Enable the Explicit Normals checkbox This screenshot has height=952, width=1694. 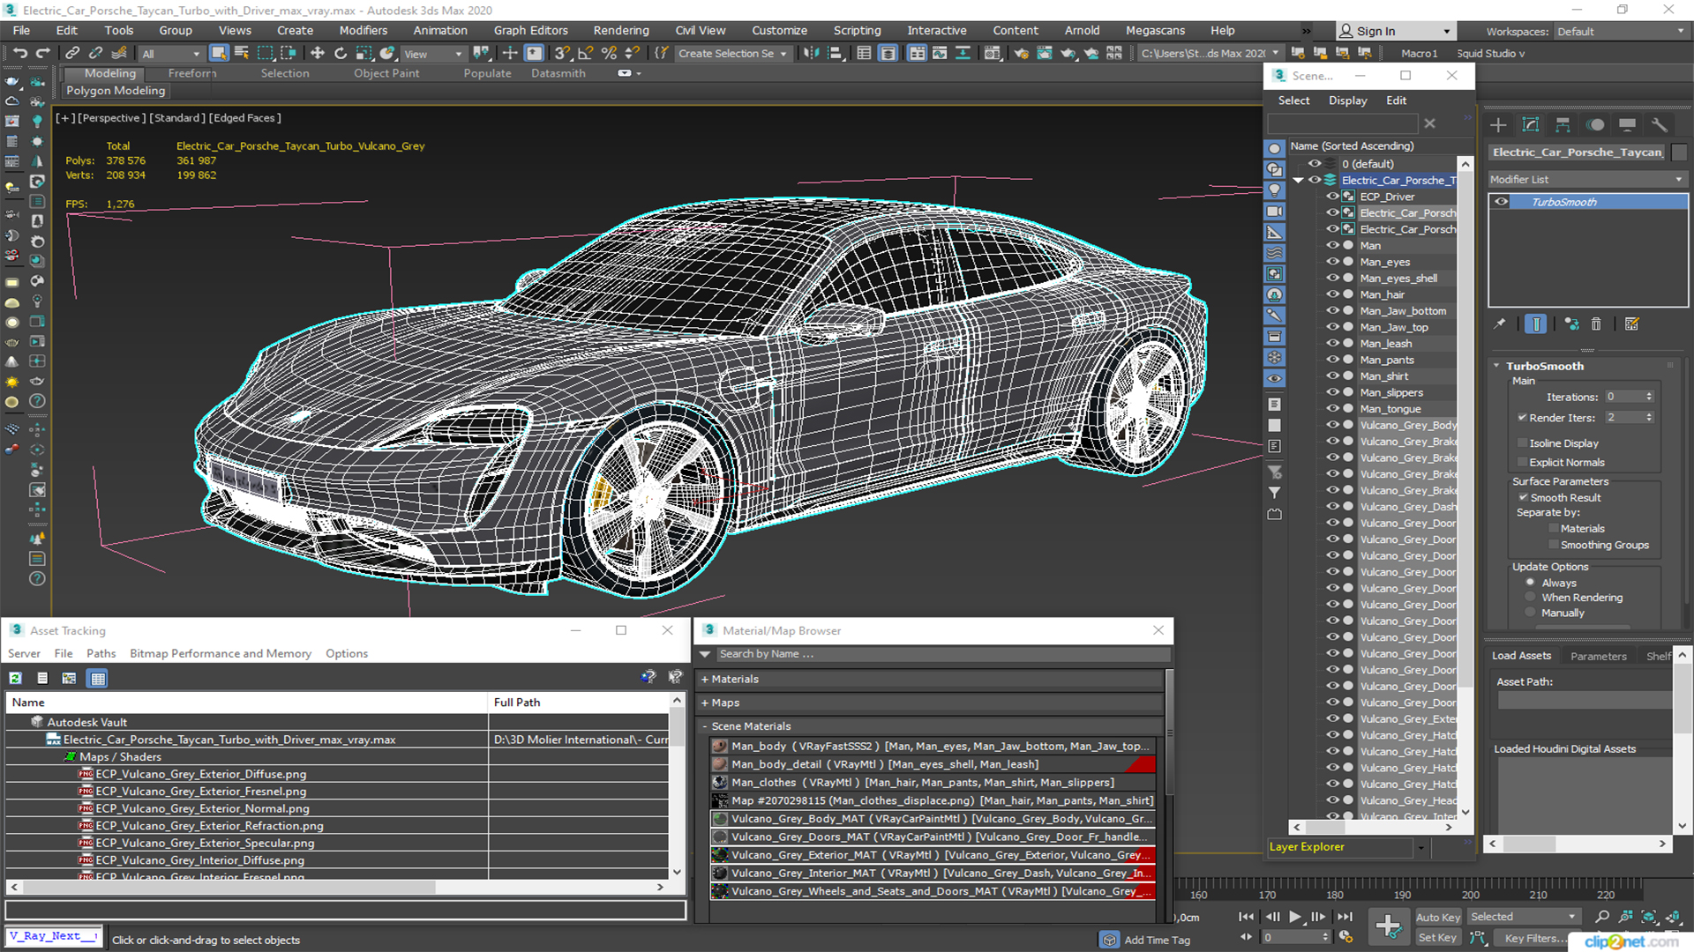[1522, 463]
